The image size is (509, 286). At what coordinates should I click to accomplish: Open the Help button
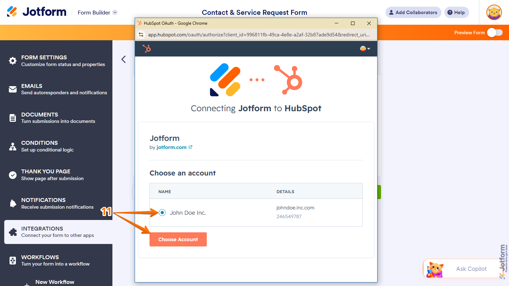pyautogui.click(x=456, y=12)
